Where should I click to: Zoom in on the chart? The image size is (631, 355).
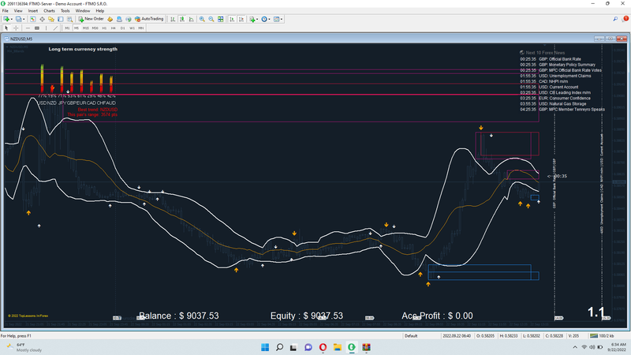pos(202,19)
